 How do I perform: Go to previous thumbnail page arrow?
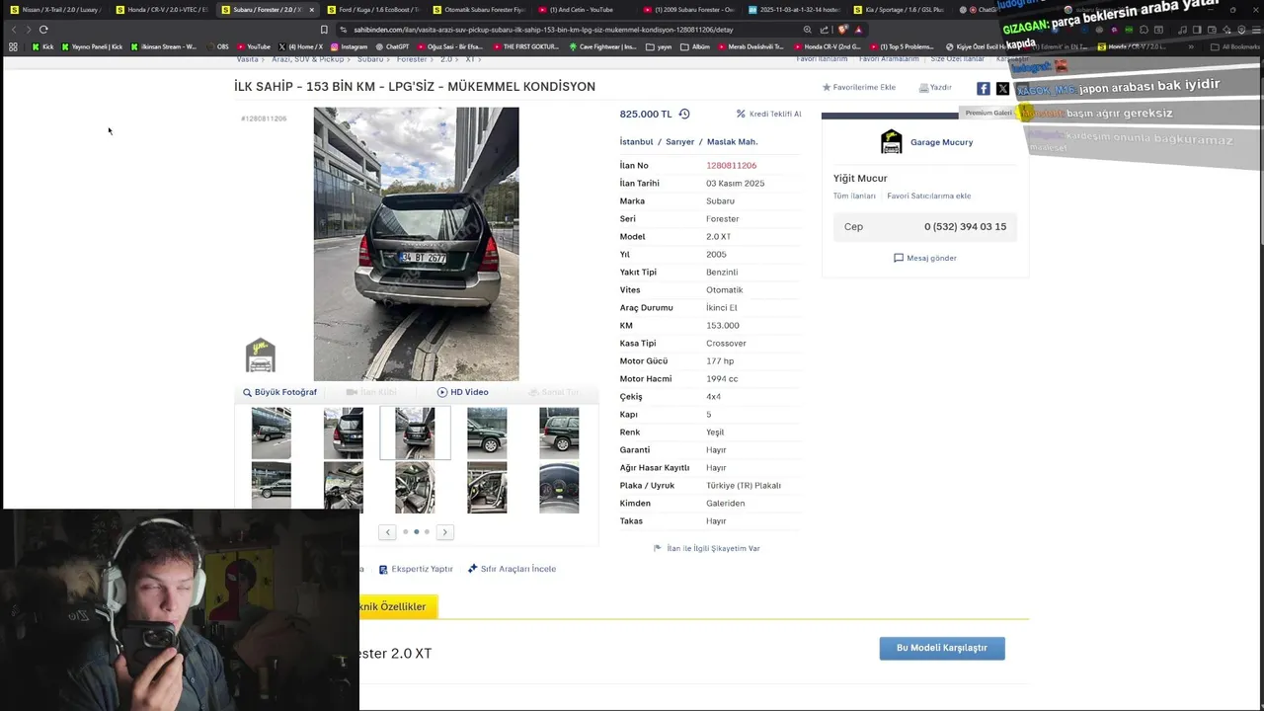(x=388, y=532)
